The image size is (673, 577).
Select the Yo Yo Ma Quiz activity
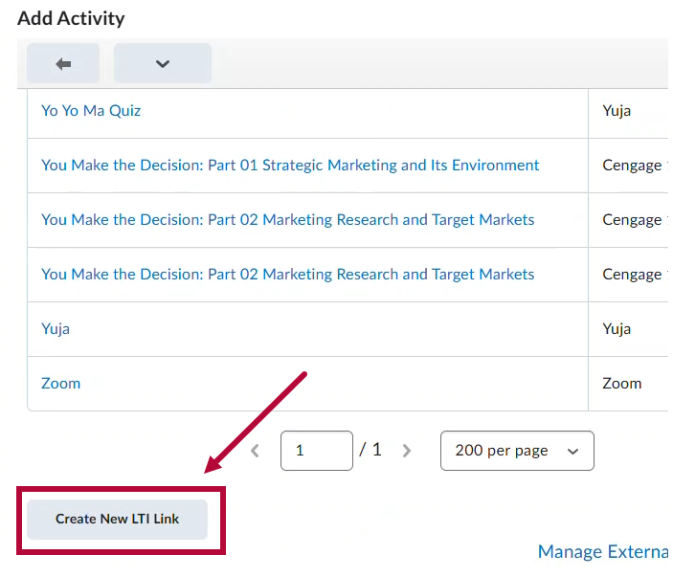[x=91, y=111]
